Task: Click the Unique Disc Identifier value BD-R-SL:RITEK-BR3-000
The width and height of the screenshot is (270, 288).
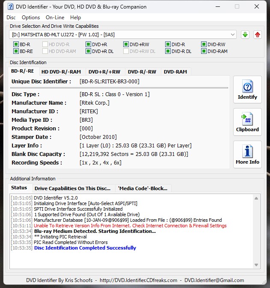Action: click(x=110, y=81)
